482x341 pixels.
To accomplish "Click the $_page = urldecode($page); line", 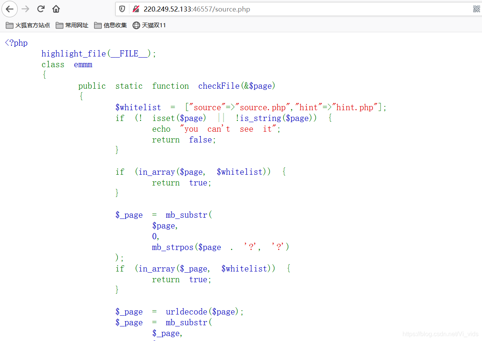I will point(180,312).
